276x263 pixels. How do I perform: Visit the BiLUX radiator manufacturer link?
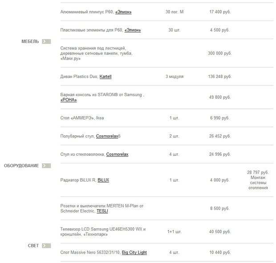103,180
